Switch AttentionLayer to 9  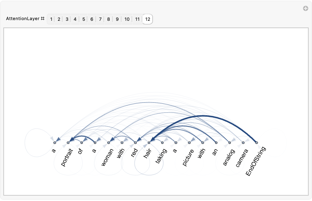[117, 19]
